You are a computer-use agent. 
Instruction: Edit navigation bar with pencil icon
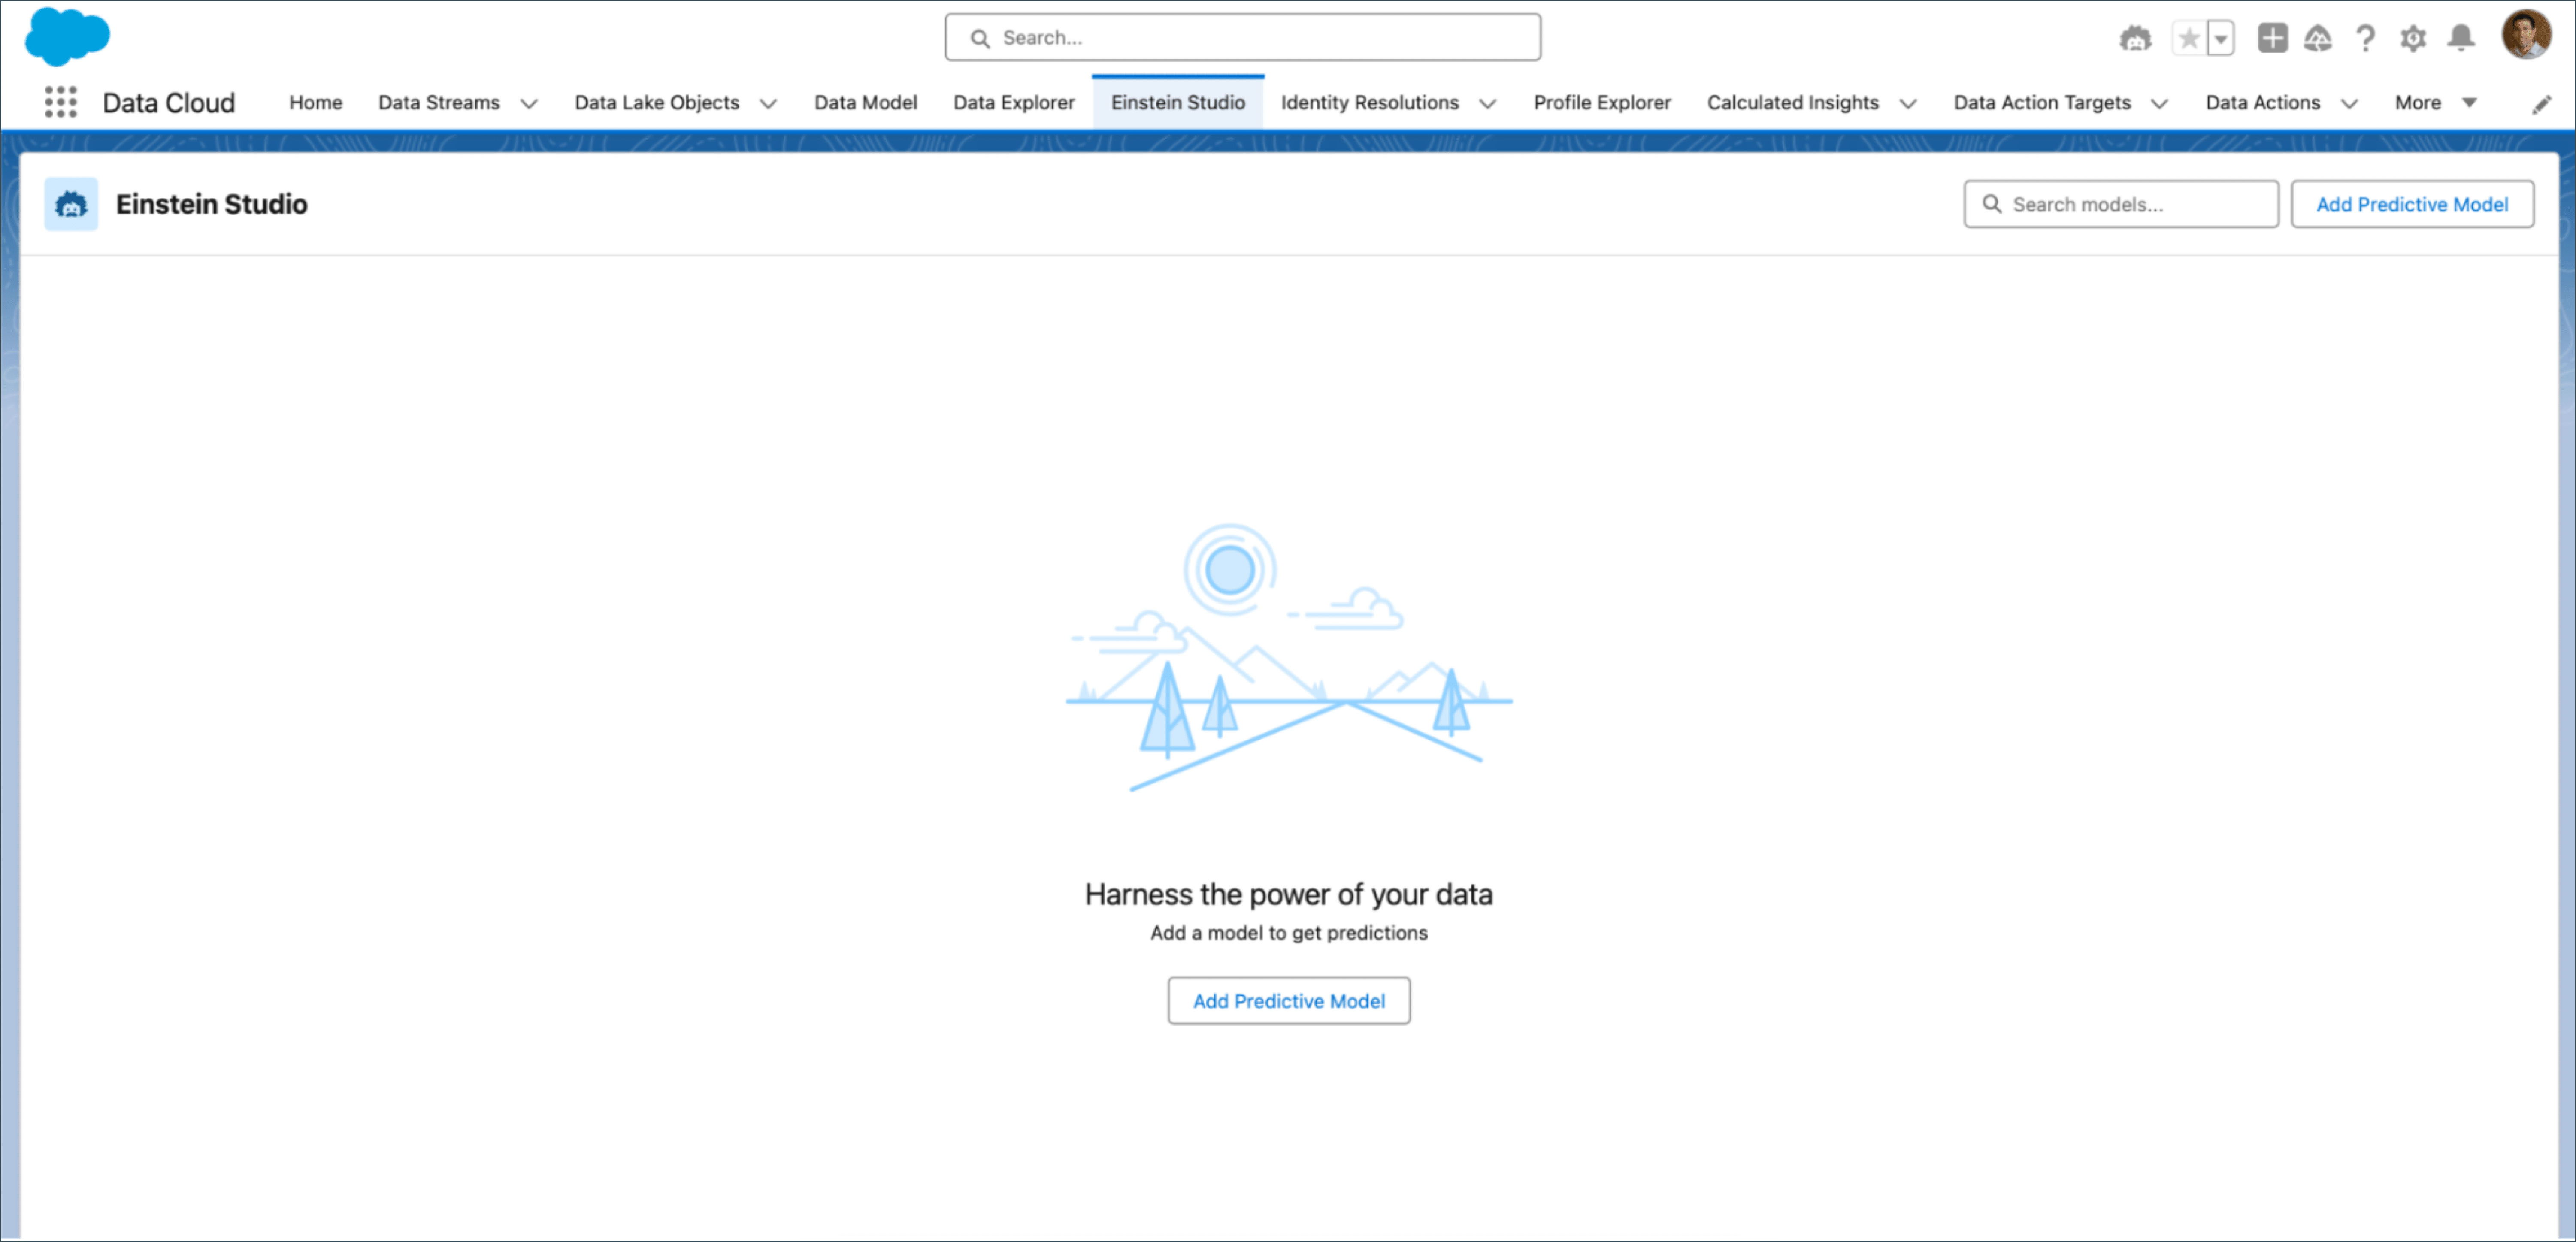2541,104
